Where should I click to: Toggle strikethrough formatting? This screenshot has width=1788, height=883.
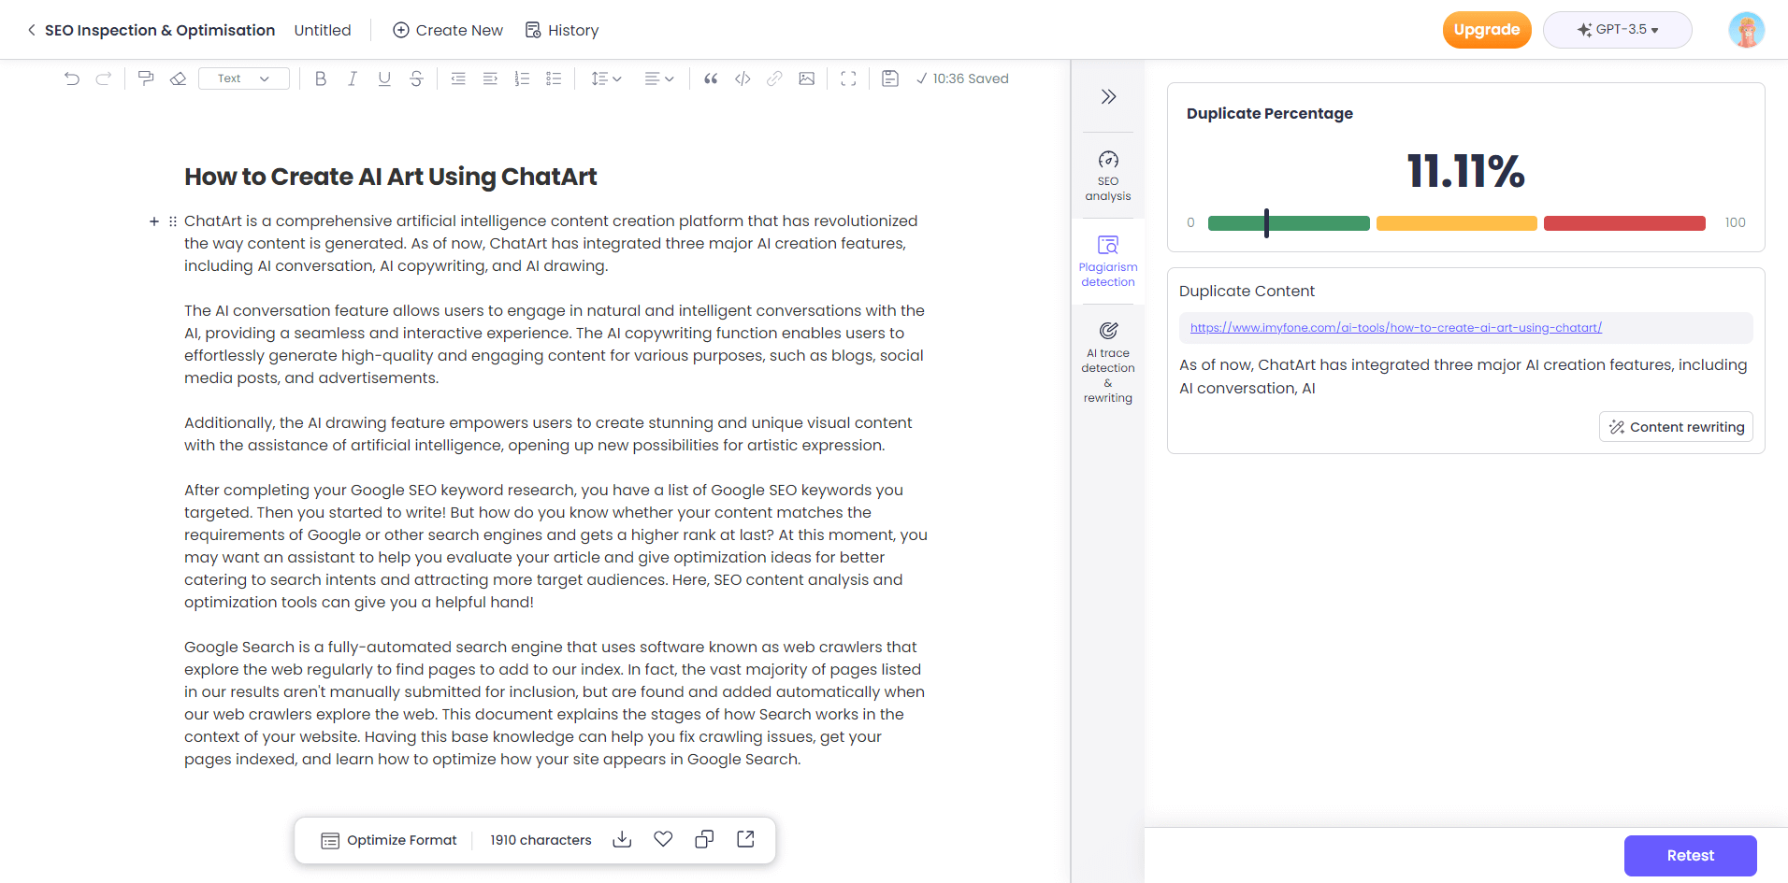tap(416, 78)
